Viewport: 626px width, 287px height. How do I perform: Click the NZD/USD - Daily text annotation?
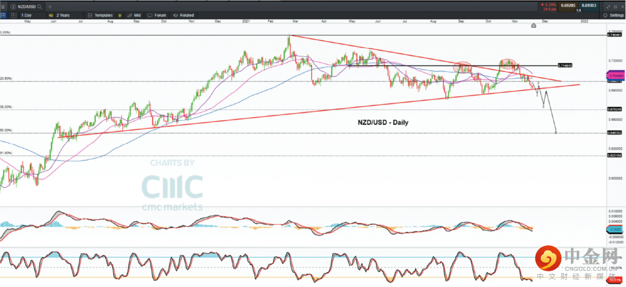pyautogui.click(x=383, y=122)
